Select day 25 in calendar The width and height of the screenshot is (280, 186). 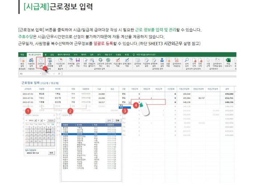(x=44, y=138)
